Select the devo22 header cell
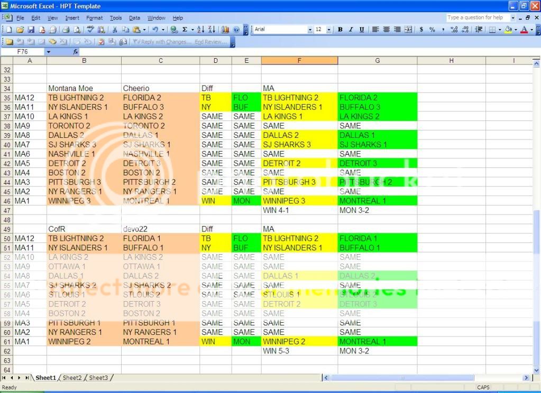This screenshot has height=393, width=541. click(160, 229)
